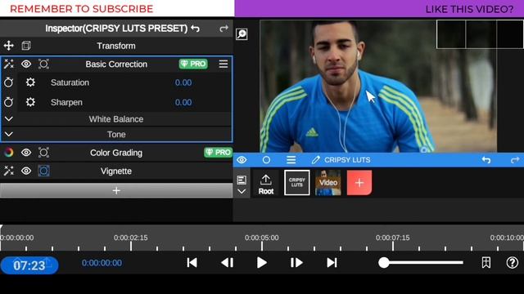This screenshot has width=524, height=294.
Task: Open Saturation settings gear
Action: coord(30,82)
